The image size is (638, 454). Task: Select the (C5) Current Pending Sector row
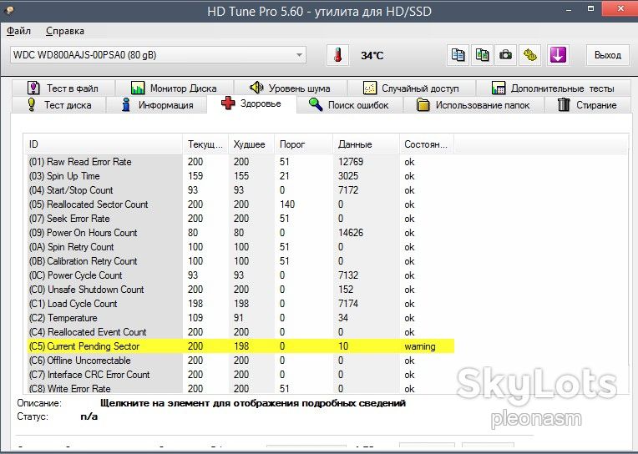click(241, 346)
